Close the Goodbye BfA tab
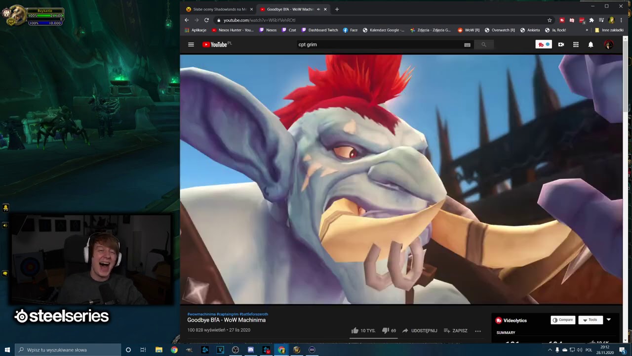 tap(325, 9)
